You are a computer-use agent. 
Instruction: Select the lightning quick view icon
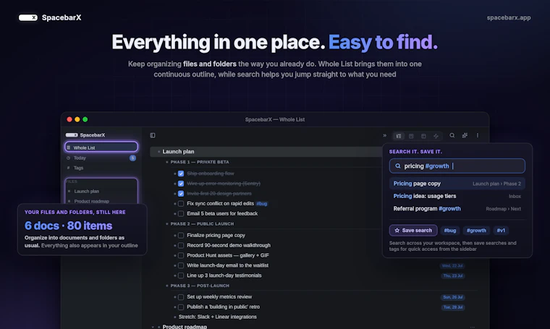pos(436,136)
